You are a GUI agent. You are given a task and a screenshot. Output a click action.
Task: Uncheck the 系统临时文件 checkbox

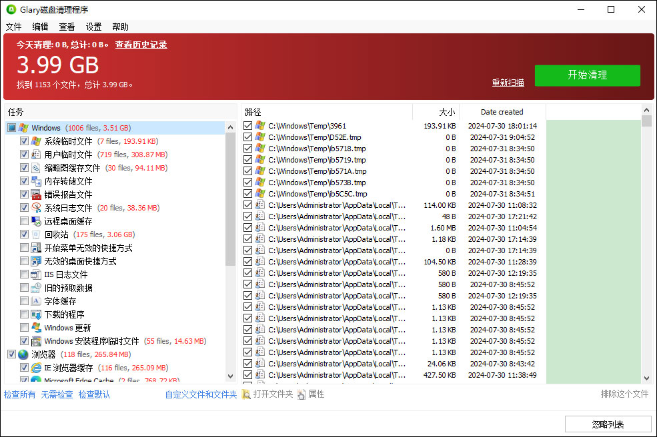click(x=24, y=141)
